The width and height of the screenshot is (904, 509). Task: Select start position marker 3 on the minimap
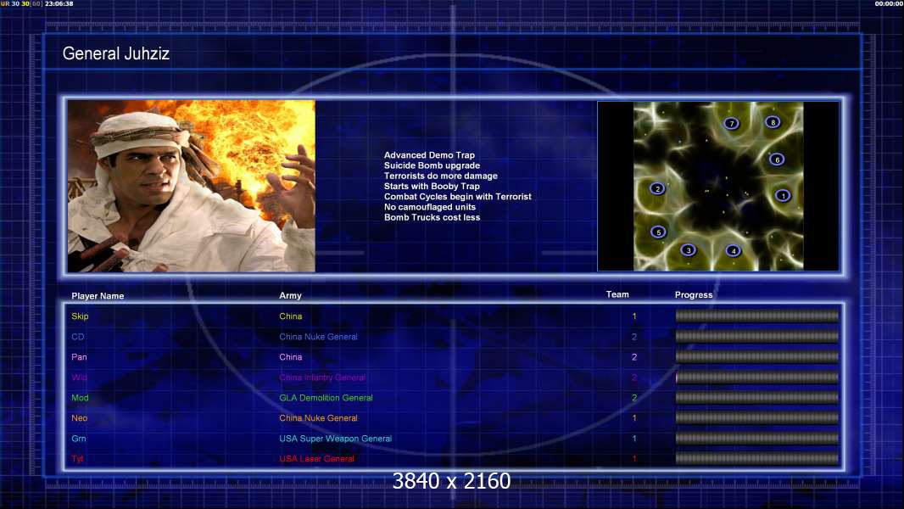coord(688,250)
